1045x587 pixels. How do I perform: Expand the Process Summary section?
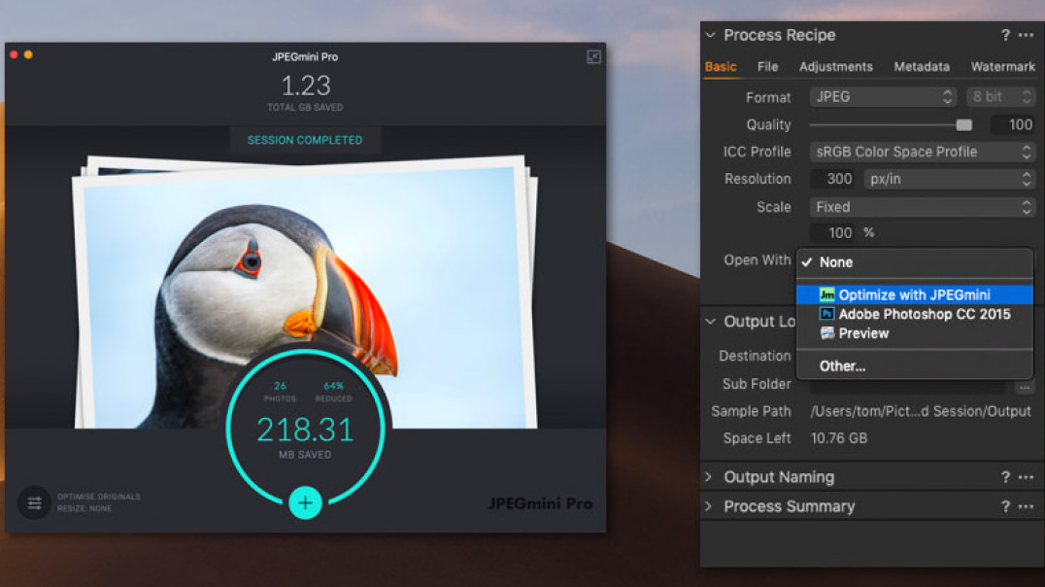pyautogui.click(x=709, y=506)
